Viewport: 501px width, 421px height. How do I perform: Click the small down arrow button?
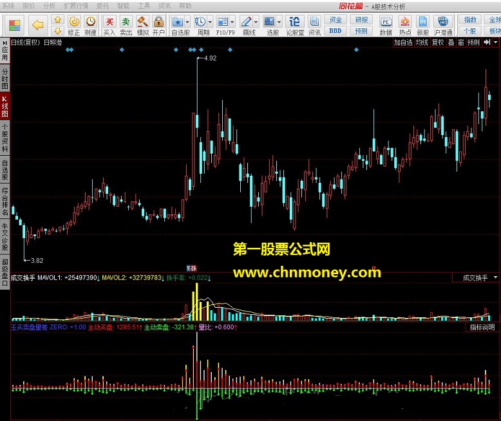[57, 30]
